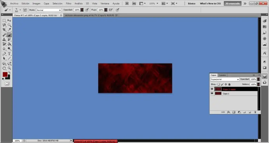The height and width of the screenshot is (143, 269).
Task: Toggle tablet pressure for opacity
Action: coord(87,10)
